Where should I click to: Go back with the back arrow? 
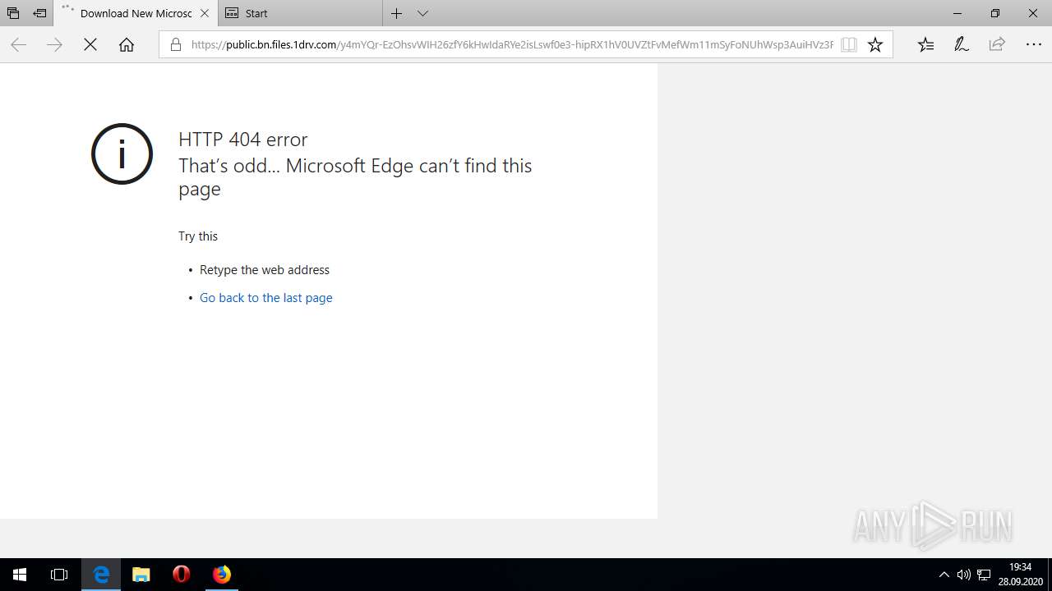[18, 45]
